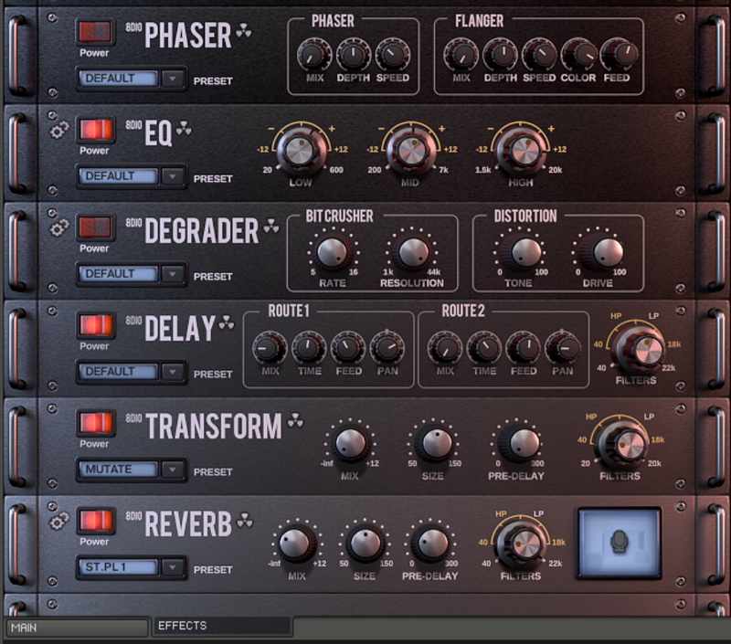Viewport: 731px width, 644px height.
Task: Click the Flanger DEPTH knob
Action: click(x=500, y=56)
